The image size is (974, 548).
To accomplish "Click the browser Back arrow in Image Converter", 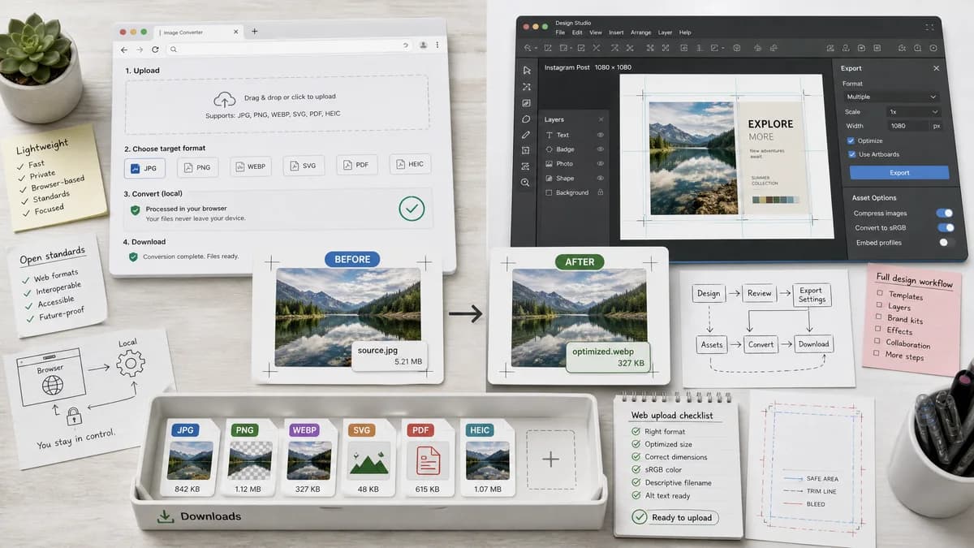I will point(124,50).
